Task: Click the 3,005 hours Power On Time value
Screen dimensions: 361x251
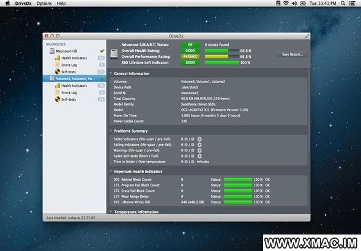Action: coord(210,115)
